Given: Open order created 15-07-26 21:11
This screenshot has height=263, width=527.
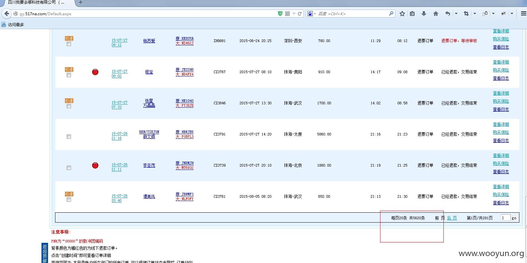Looking at the screenshot, I should tap(119, 167).
